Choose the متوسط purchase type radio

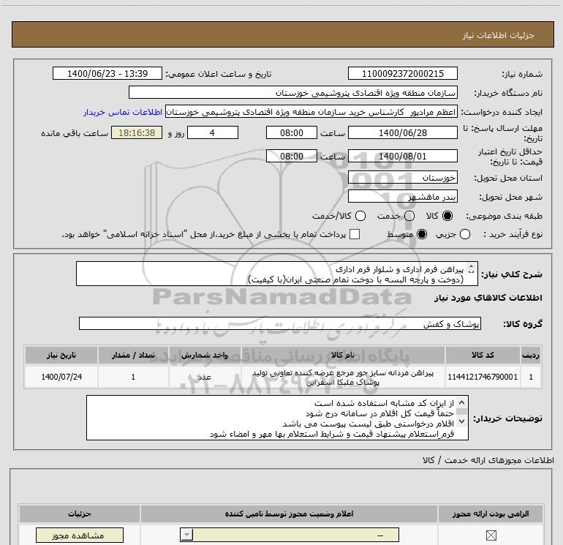tap(422, 234)
